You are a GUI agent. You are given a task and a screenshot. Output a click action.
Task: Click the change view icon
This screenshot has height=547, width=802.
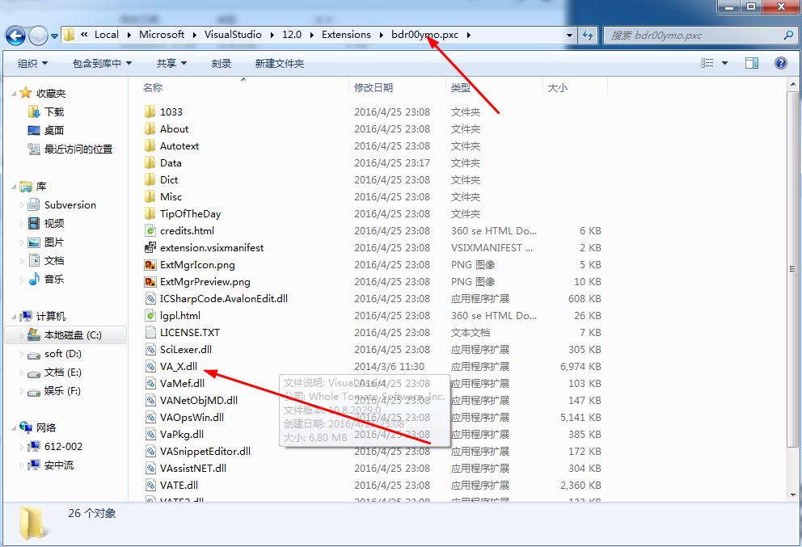coord(707,63)
